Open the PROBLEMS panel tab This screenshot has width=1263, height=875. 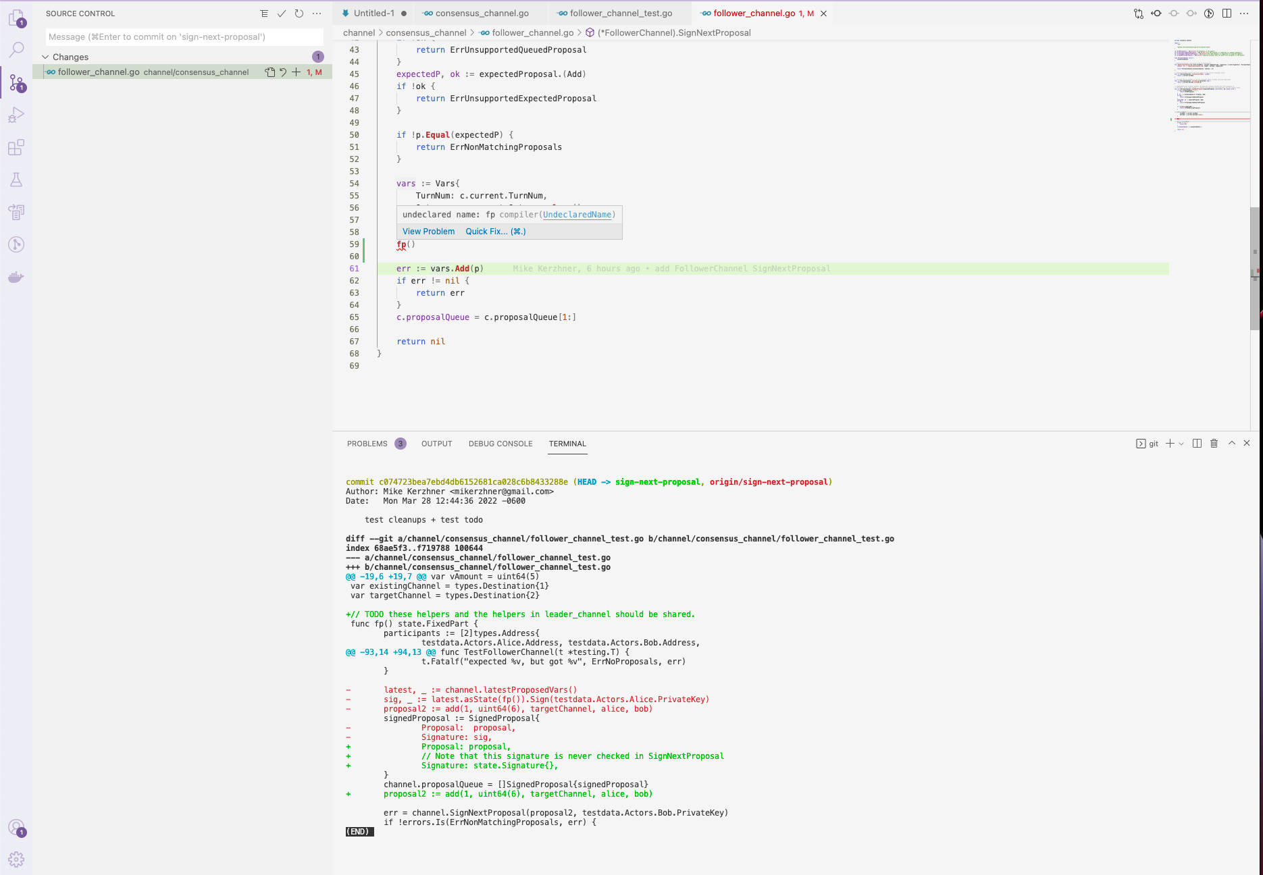coord(376,444)
